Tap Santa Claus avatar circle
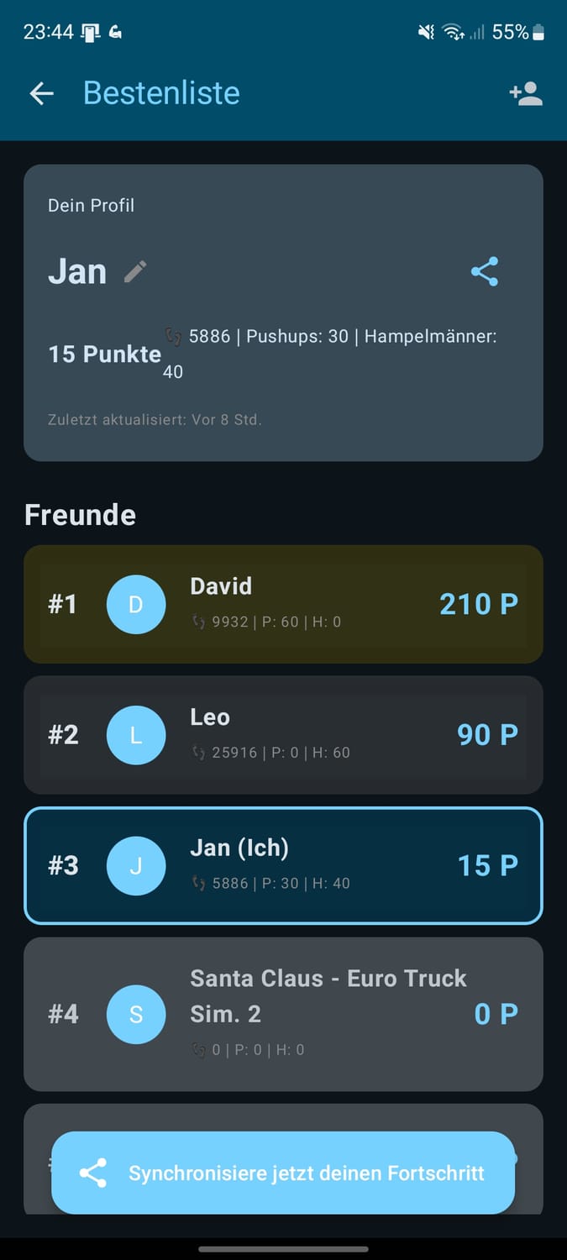This screenshot has width=567, height=1260. point(136,1014)
